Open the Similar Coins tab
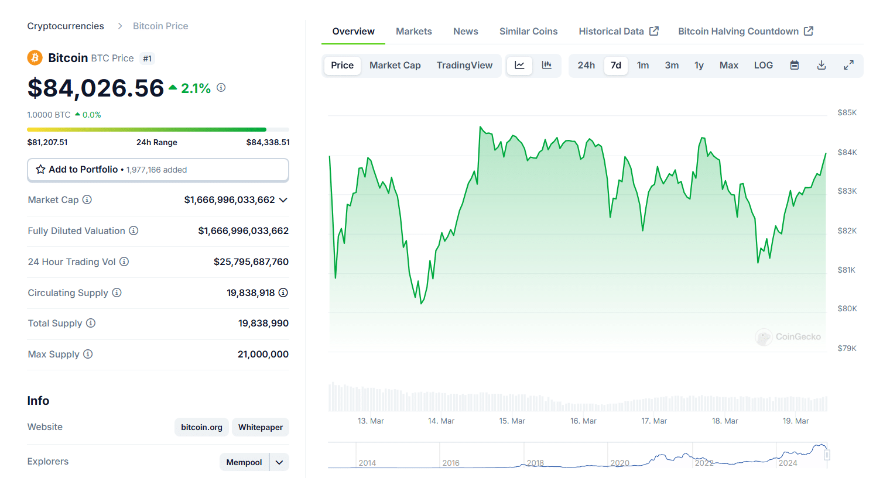 point(528,32)
